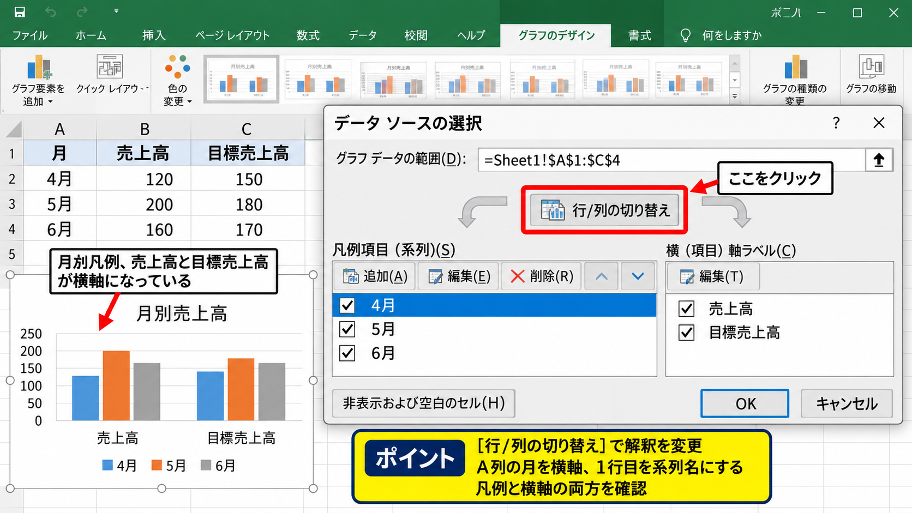This screenshot has height=513, width=912.
Task: Click 非表示および空白のセル(H) button
Action: pyautogui.click(x=424, y=403)
